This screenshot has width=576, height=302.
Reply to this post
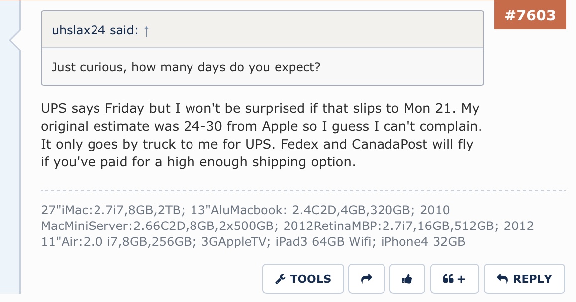pyautogui.click(x=524, y=279)
